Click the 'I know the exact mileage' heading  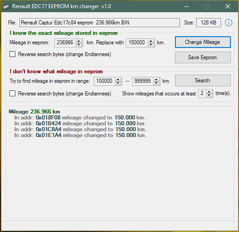[64, 33]
